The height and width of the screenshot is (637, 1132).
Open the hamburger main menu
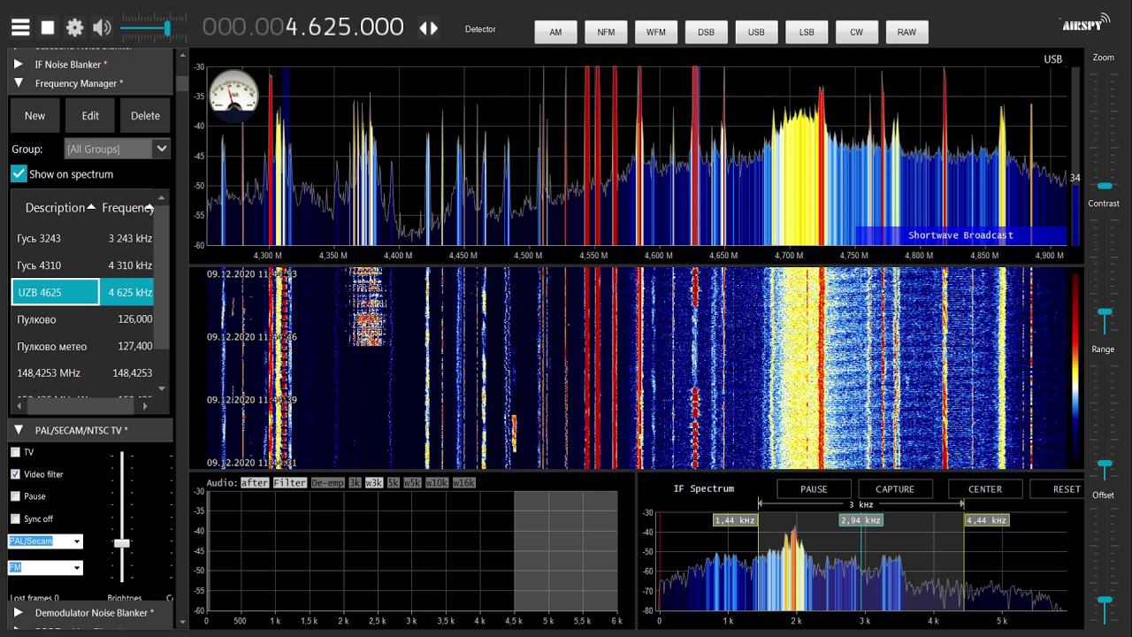pyautogui.click(x=19, y=28)
